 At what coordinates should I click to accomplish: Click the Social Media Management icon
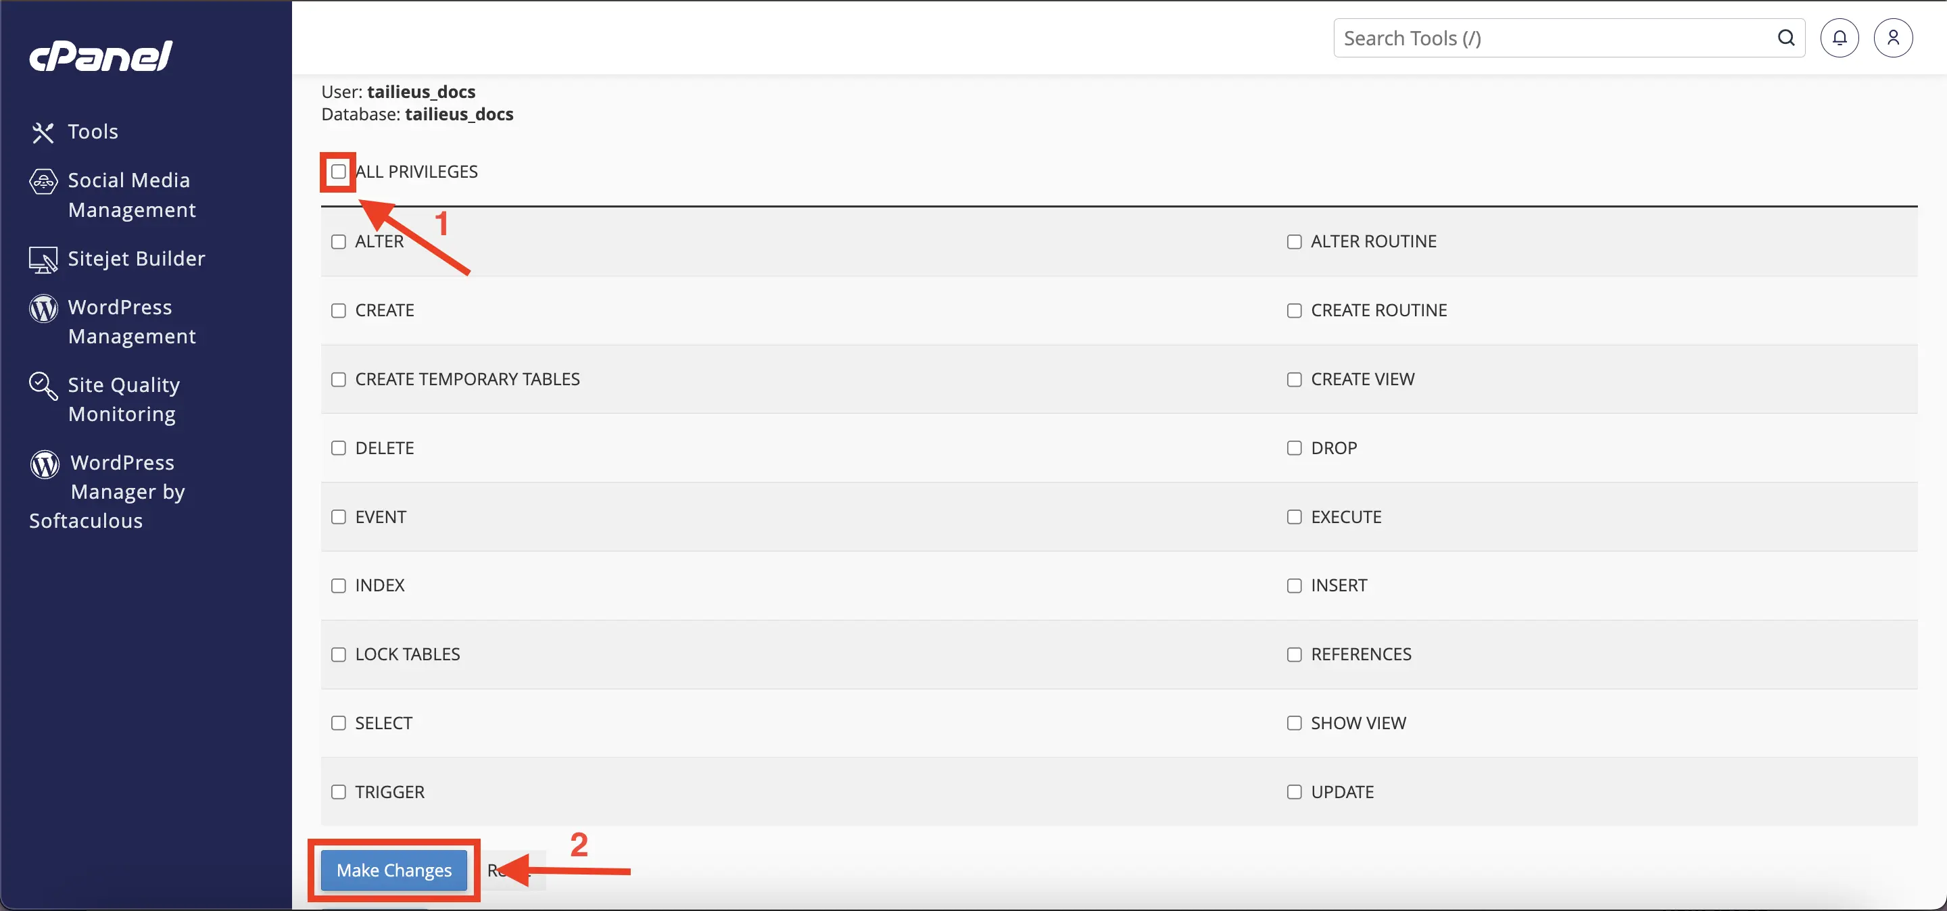tap(43, 181)
